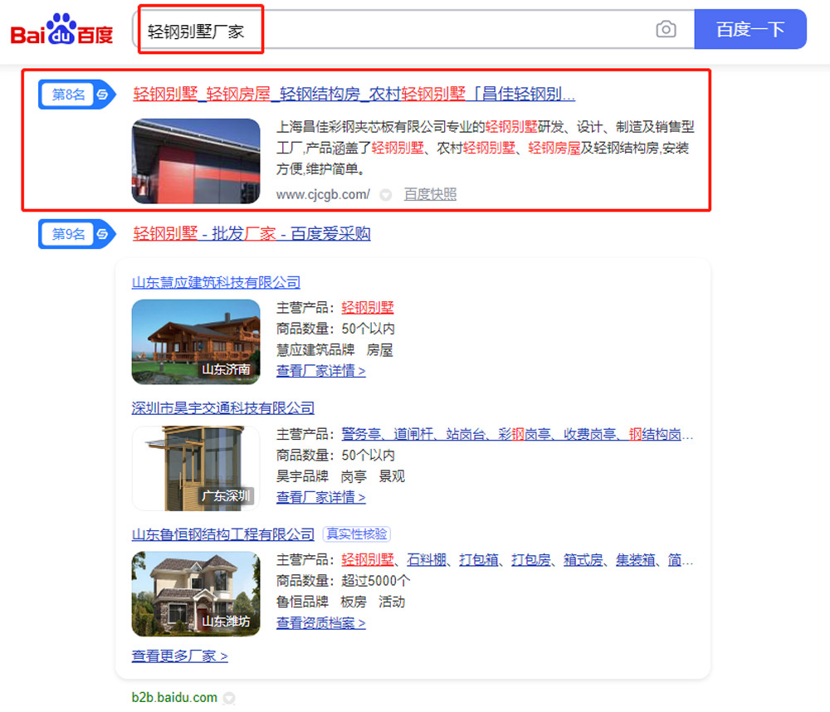The height and width of the screenshot is (712, 830).
Task: Open the 百度快照 cached page link
Action: tap(430, 194)
